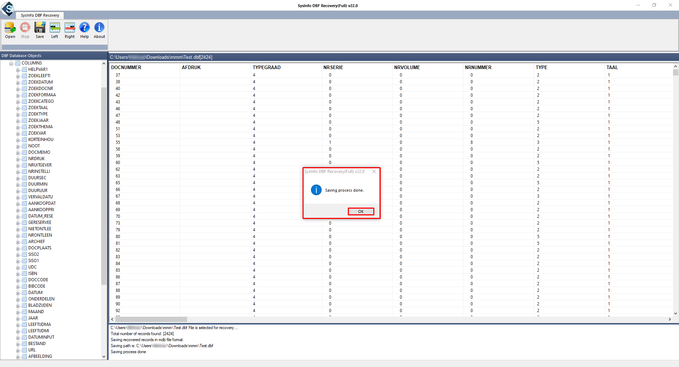Select the NRDRUK tree item
This screenshot has height=367, width=679.
coord(36,158)
